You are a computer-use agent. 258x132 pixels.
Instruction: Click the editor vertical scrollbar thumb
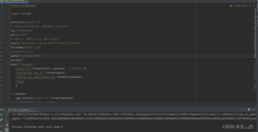click(255, 33)
